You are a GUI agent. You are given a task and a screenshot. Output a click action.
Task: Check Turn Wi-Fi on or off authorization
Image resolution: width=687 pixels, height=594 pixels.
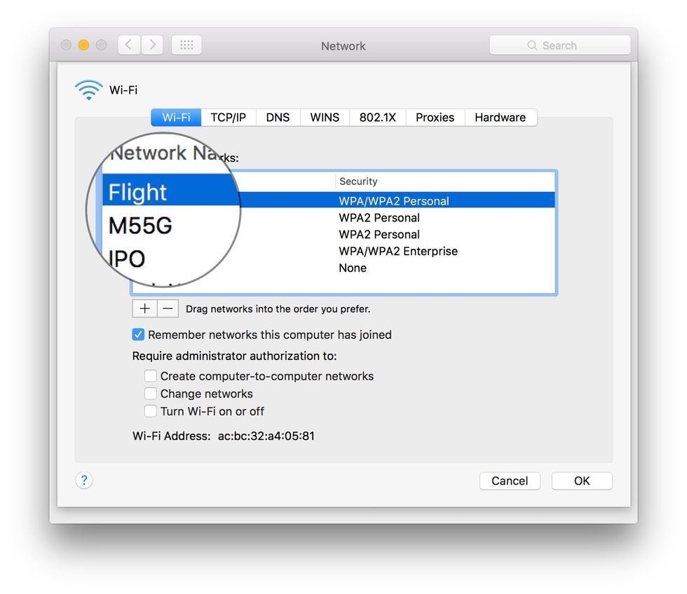pyautogui.click(x=151, y=410)
